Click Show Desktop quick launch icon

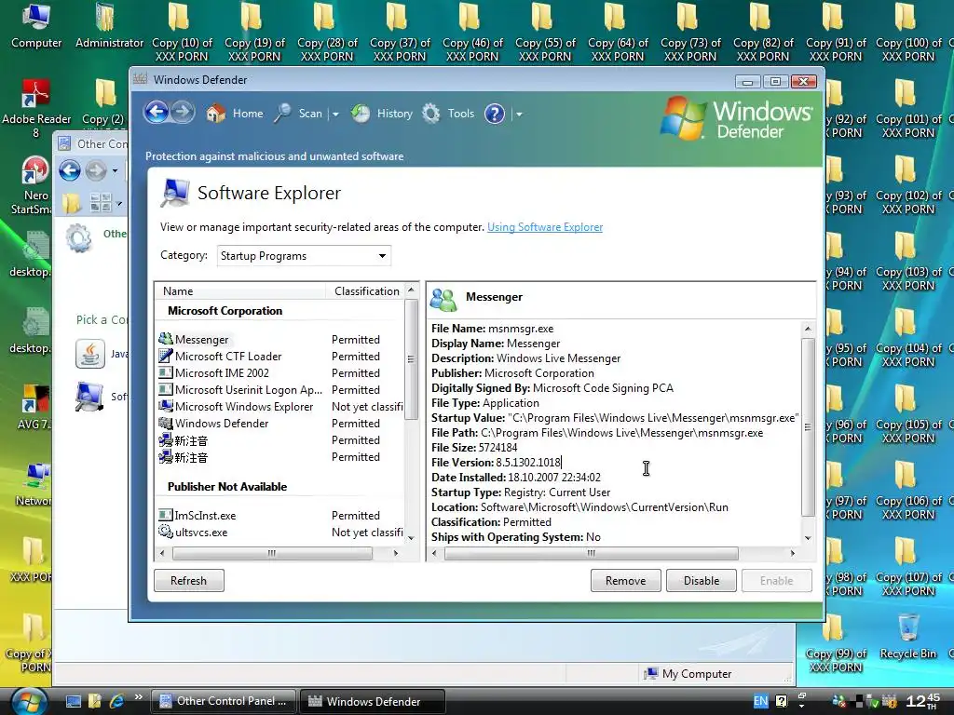tap(73, 702)
